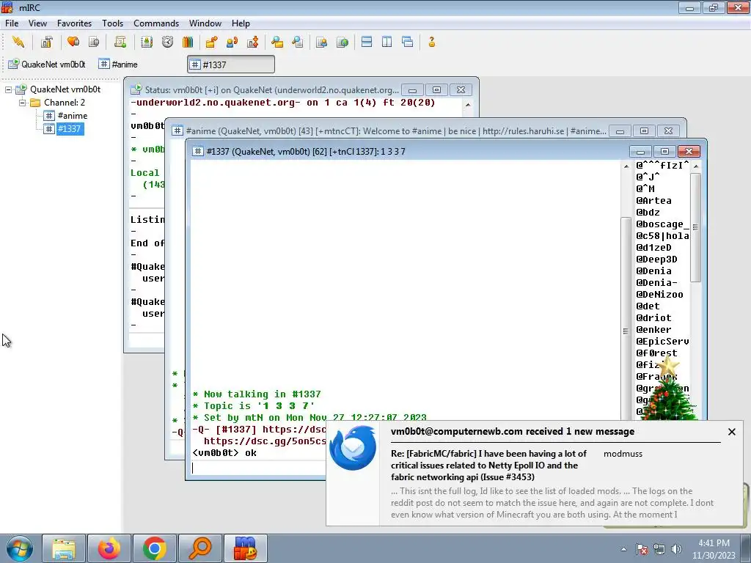Select @bdz in the nickname list
The image size is (751, 563).
pyautogui.click(x=648, y=212)
